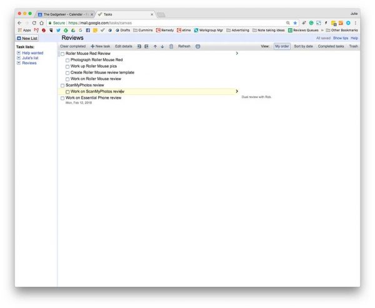Open the Google G bookmark icon
Viewport: 375px width, 308px height.
81,30
